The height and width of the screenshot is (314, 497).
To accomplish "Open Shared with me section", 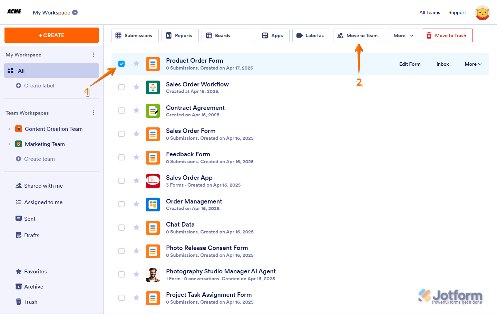I will coord(43,186).
